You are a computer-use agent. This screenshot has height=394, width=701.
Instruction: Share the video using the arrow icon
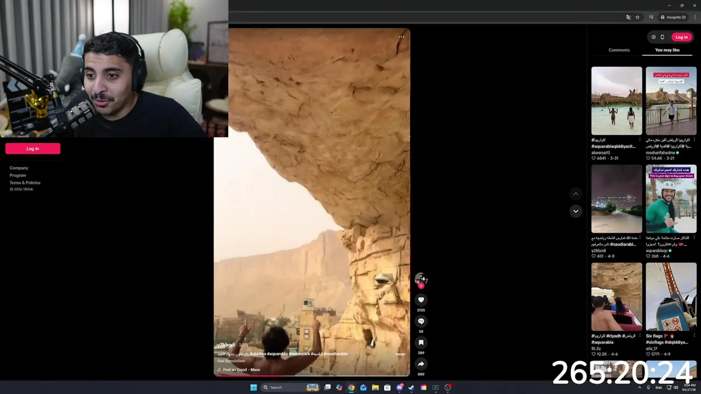(x=421, y=364)
